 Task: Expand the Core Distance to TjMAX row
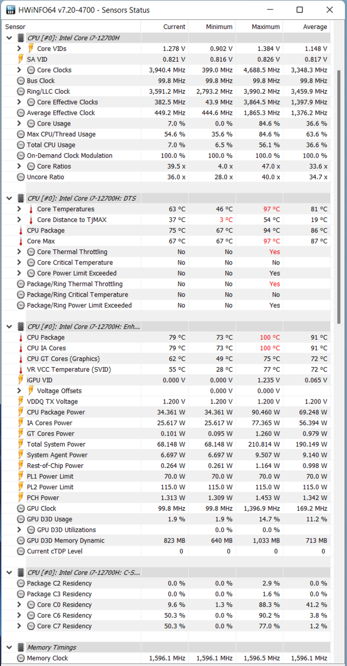[19, 220]
